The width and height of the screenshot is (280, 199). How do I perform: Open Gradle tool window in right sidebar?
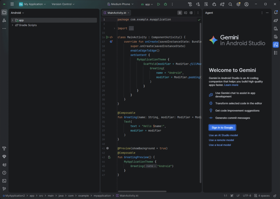pyautogui.click(x=276, y=20)
